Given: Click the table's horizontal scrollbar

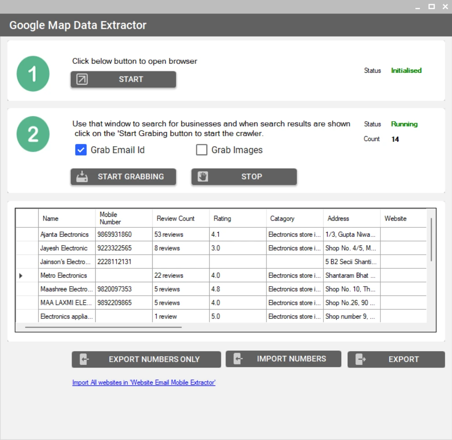Looking at the screenshot, I should click(x=103, y=327).
